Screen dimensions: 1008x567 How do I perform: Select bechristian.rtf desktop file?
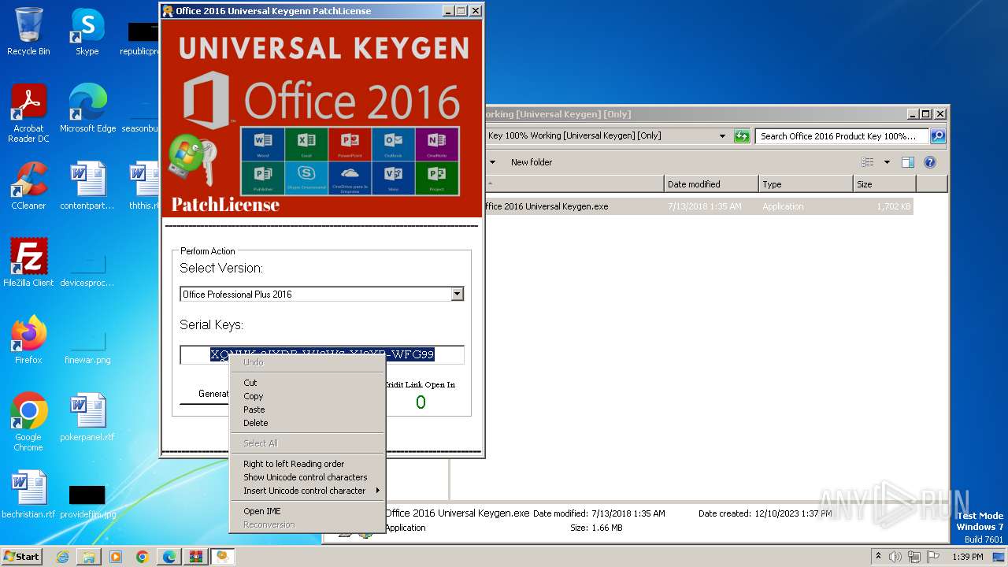(x=28, y=495)
